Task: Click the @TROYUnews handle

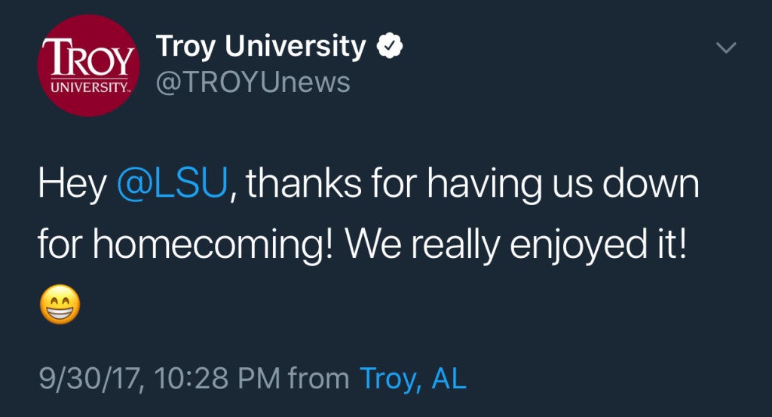Action: pos(253,81)
